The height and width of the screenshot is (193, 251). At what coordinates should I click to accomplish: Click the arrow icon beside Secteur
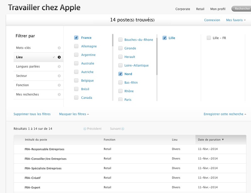[x=59, y=76]
